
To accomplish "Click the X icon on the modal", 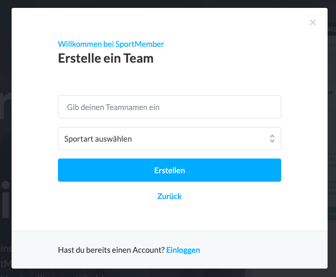I will 313,23.
